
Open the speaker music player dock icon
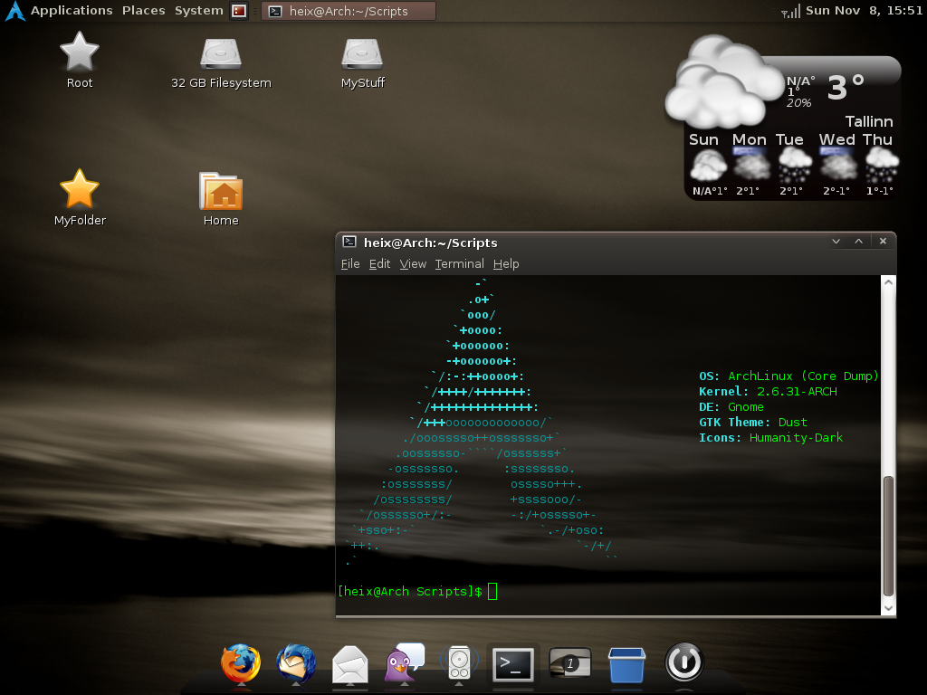click(459, 663)
